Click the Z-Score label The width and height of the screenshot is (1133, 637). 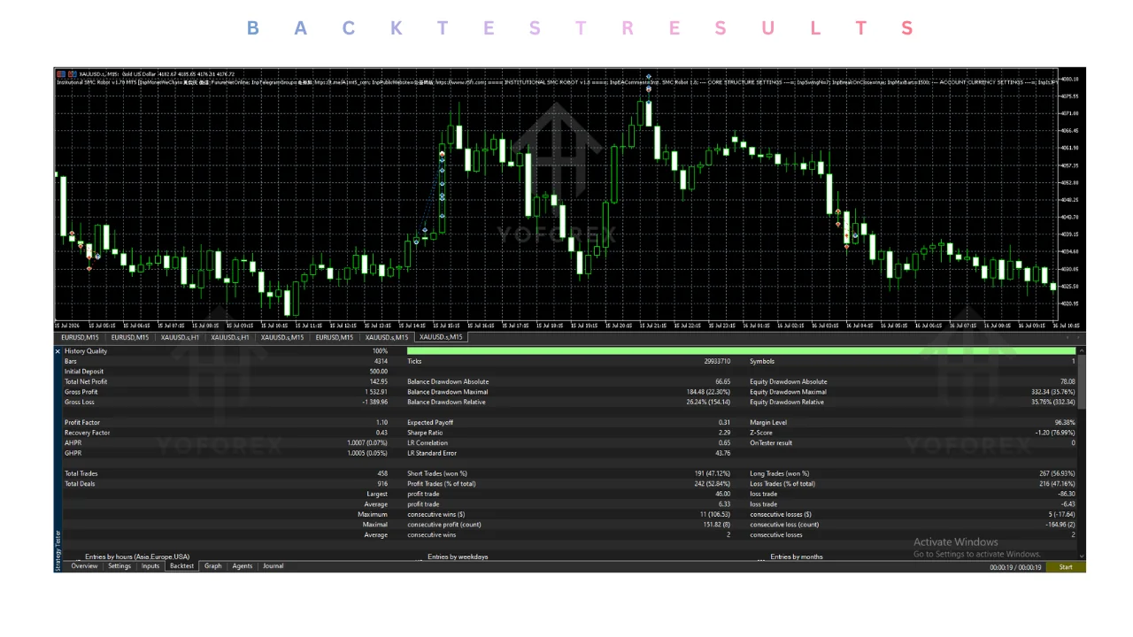click(x=761, y=433)
